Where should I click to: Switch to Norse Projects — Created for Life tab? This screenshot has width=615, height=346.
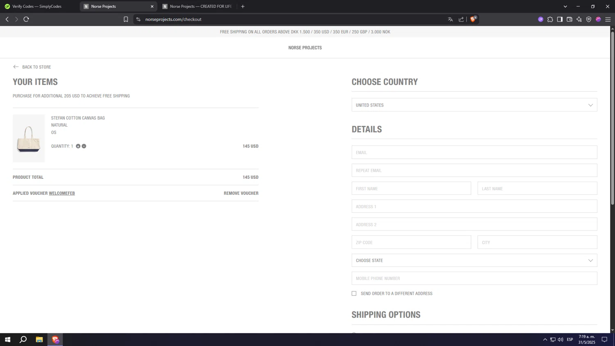(x=198, y=7)
